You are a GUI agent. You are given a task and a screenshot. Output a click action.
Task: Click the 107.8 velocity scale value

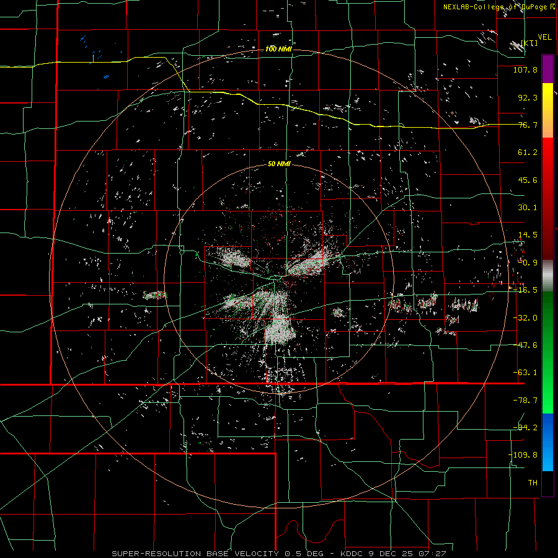point(525,69)
